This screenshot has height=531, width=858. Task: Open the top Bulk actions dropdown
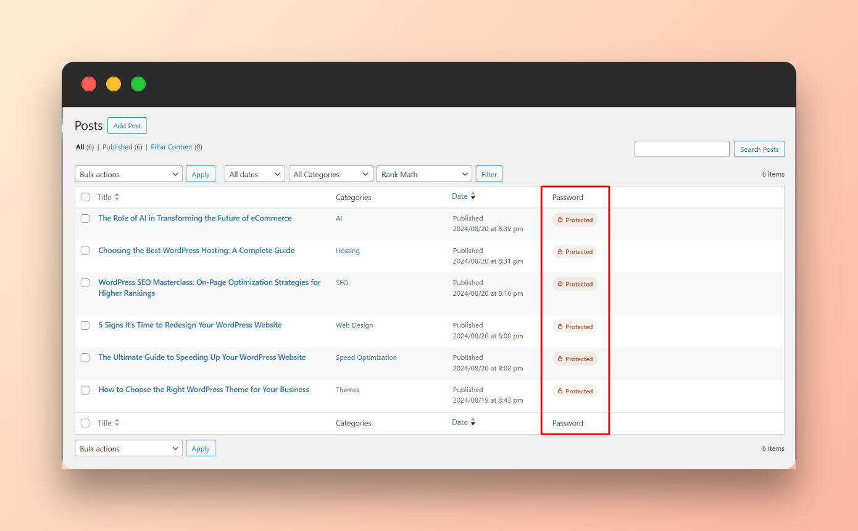(128, 174)
